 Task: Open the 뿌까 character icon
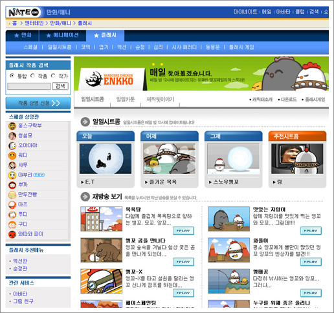[x=12, y=185]
